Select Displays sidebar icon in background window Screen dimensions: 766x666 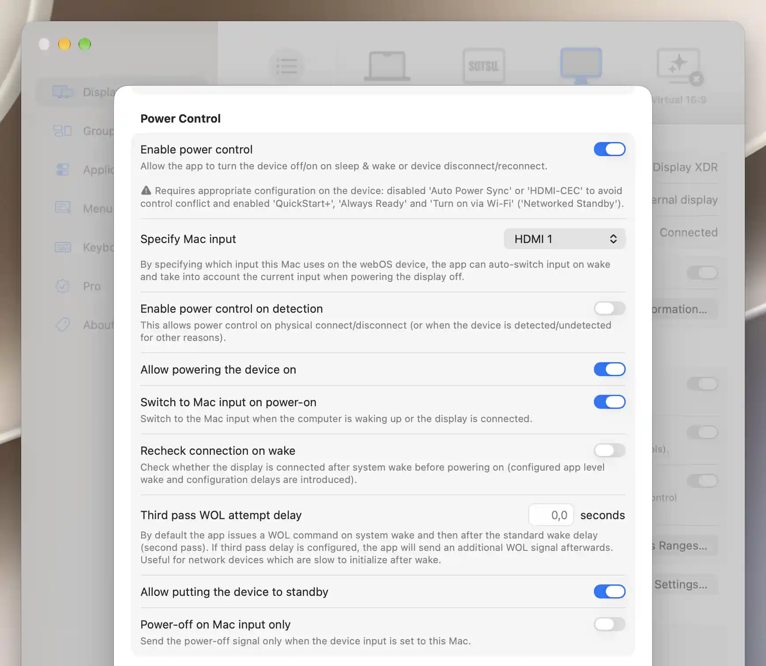coord(63,92)
